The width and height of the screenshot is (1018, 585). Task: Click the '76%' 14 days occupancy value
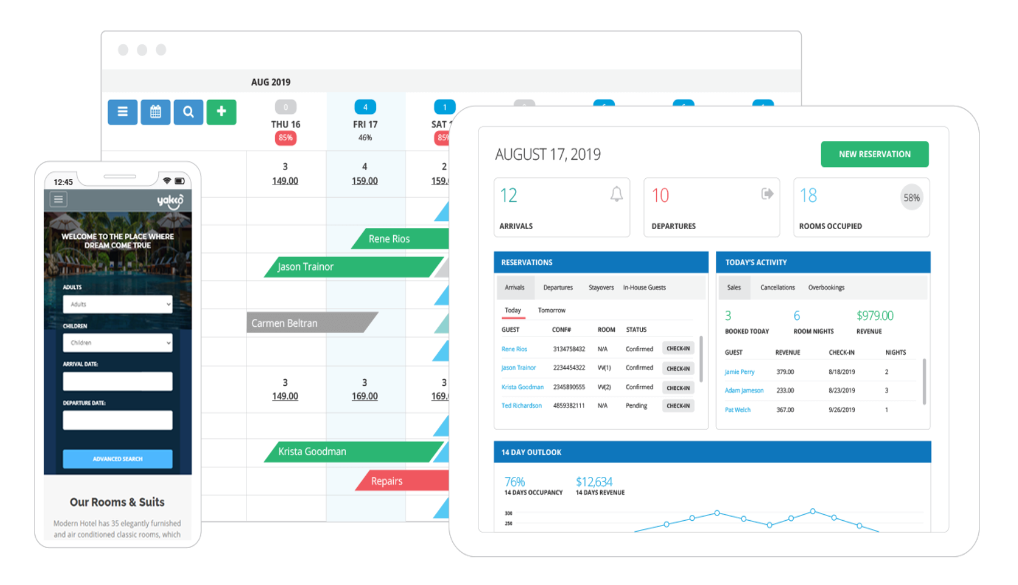click(x=514, y=482)
